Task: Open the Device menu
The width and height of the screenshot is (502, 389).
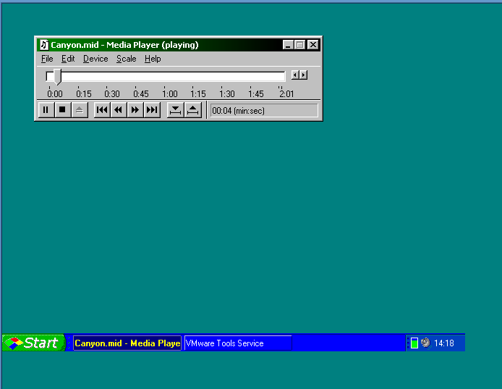Action: [x=95, y=59]
